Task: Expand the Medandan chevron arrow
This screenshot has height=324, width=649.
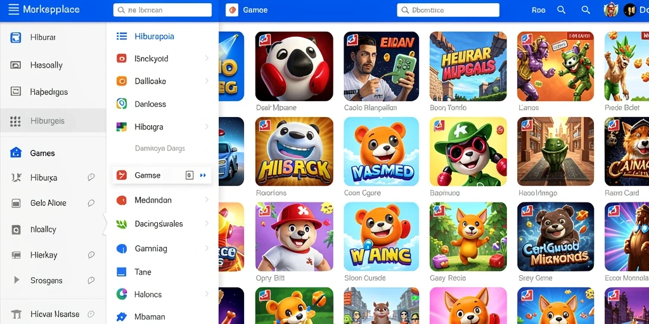Action: click(207, 199)
